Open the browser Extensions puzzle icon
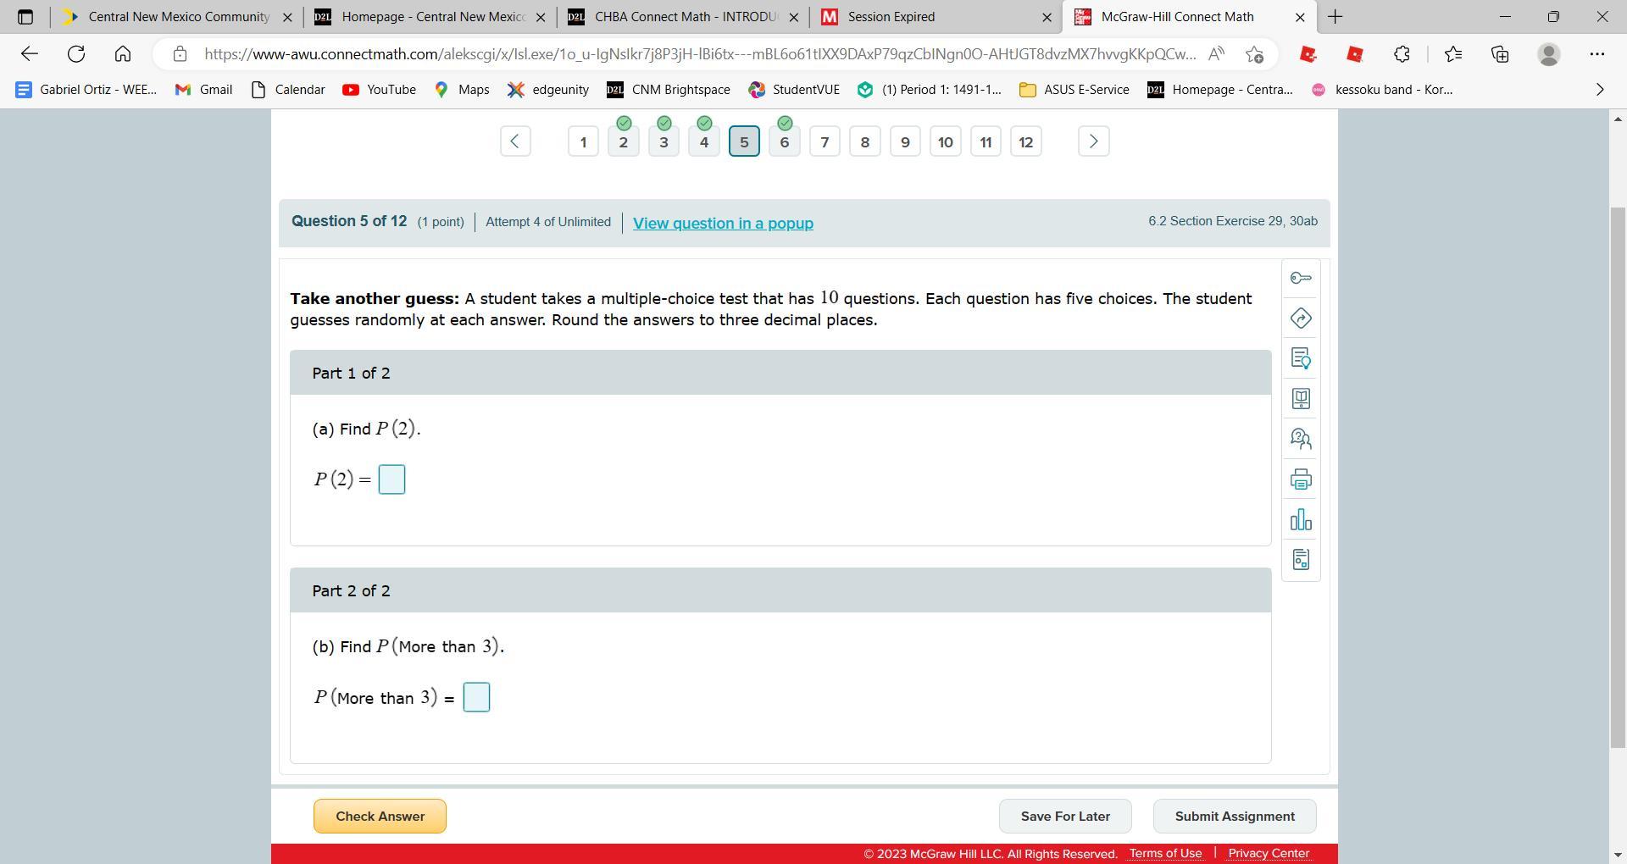Image resolution: width=1627 pixels, height=864 pixels. click(1402, 54)
